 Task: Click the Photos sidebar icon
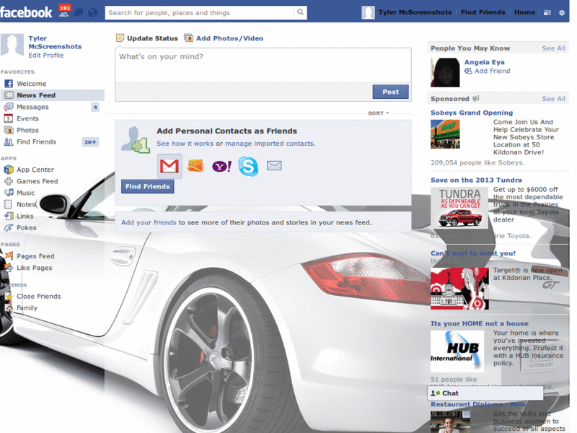coord(9,130)
